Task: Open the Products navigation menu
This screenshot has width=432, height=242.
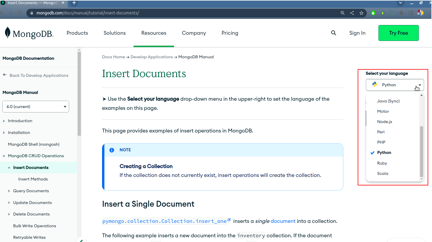Action: point(77,33)
